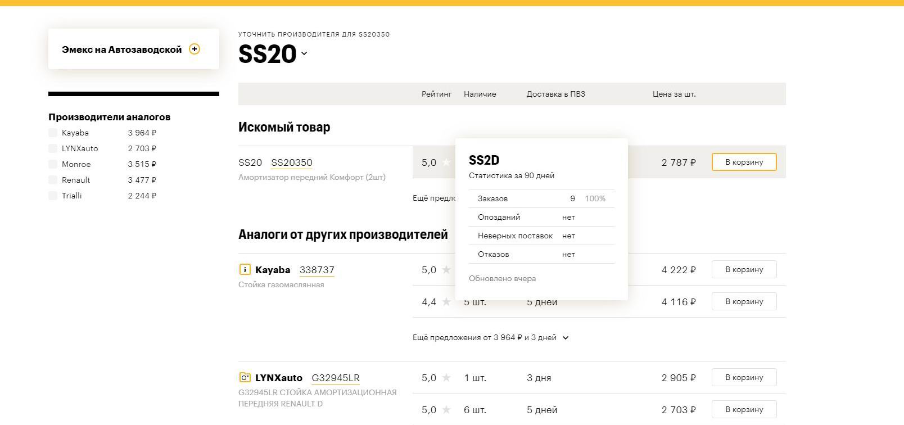Viewport: 904px width, 425px height.
Task: Expand more offers from 3 964 ₽
Action: (491, 337)
